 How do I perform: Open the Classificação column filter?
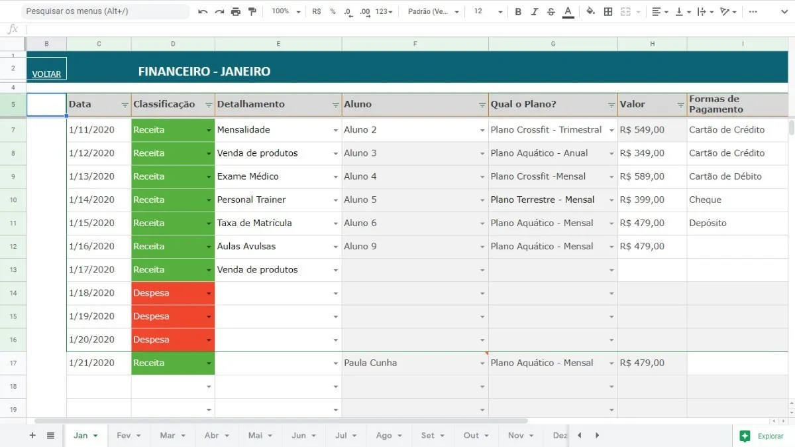pos(209,105)
